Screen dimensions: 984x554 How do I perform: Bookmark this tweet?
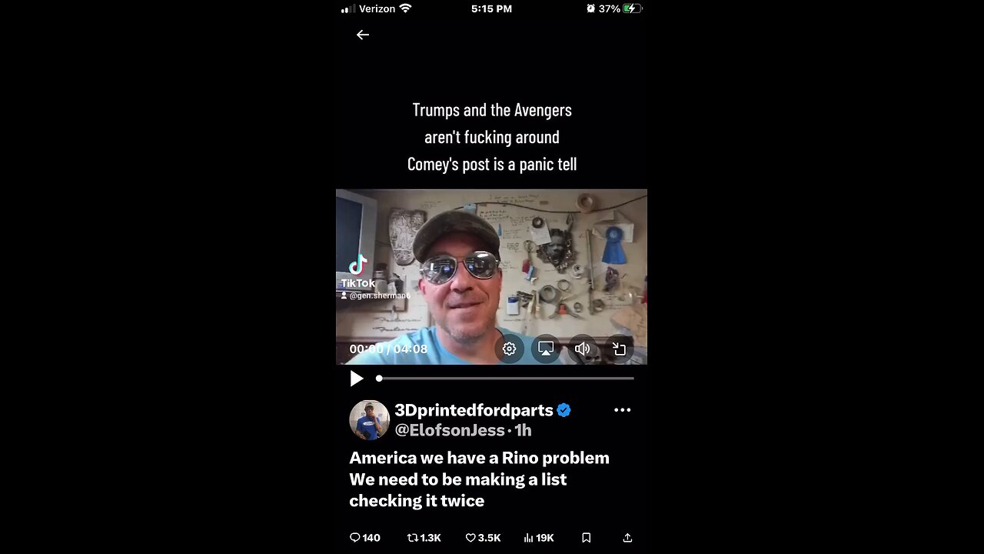[586, 538]
